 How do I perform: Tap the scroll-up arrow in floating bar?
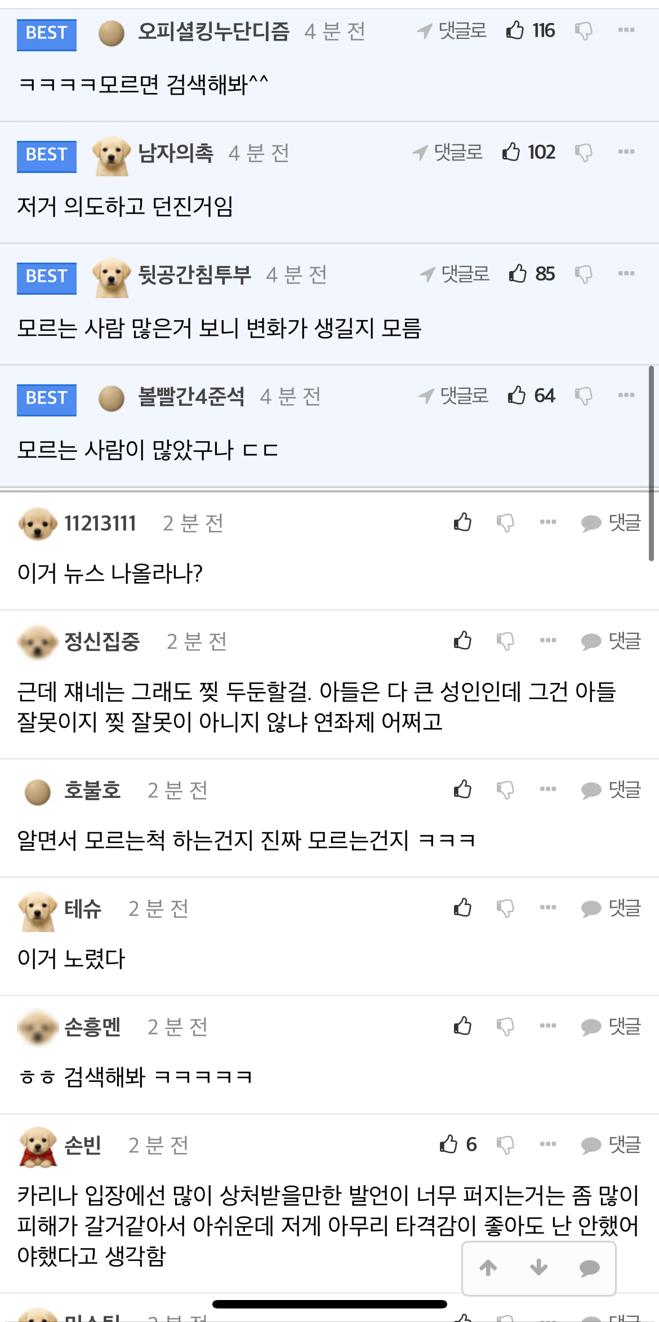[x=488, y=1268]
